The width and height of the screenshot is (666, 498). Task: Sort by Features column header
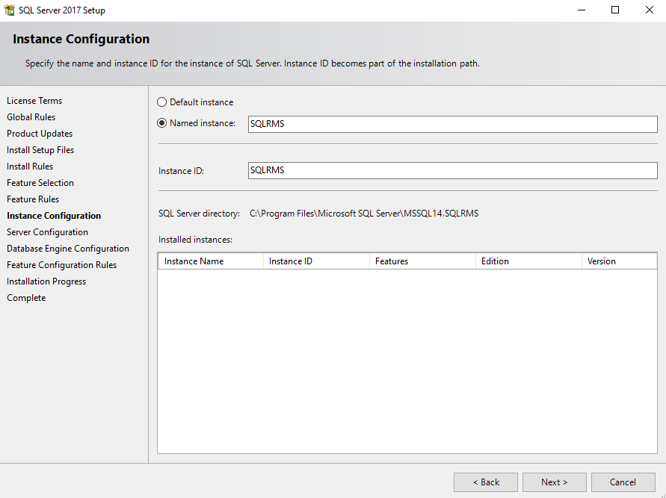[x=422, y=261]
